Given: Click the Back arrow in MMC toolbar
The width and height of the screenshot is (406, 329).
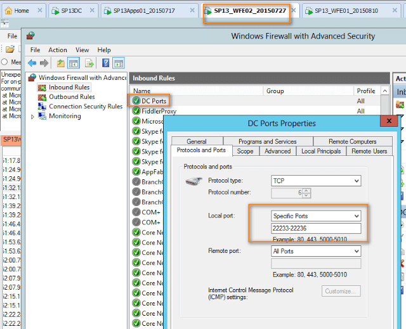Looking at the screenshot, I should (x=31, y=63).
